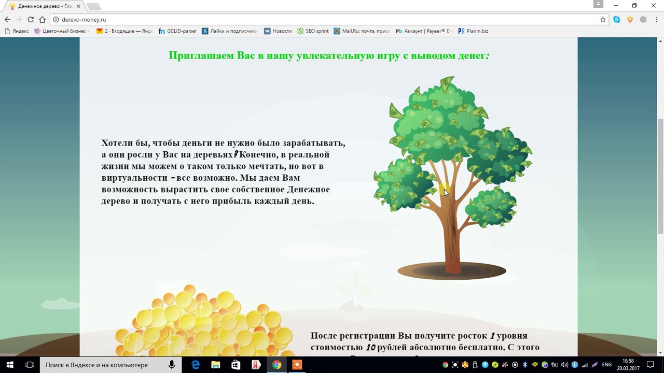Click the orange flower tray icon

465,365
